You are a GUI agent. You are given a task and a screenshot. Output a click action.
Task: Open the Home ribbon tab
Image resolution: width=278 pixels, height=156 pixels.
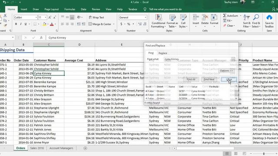pyautogui.click(x=11, y=9)
